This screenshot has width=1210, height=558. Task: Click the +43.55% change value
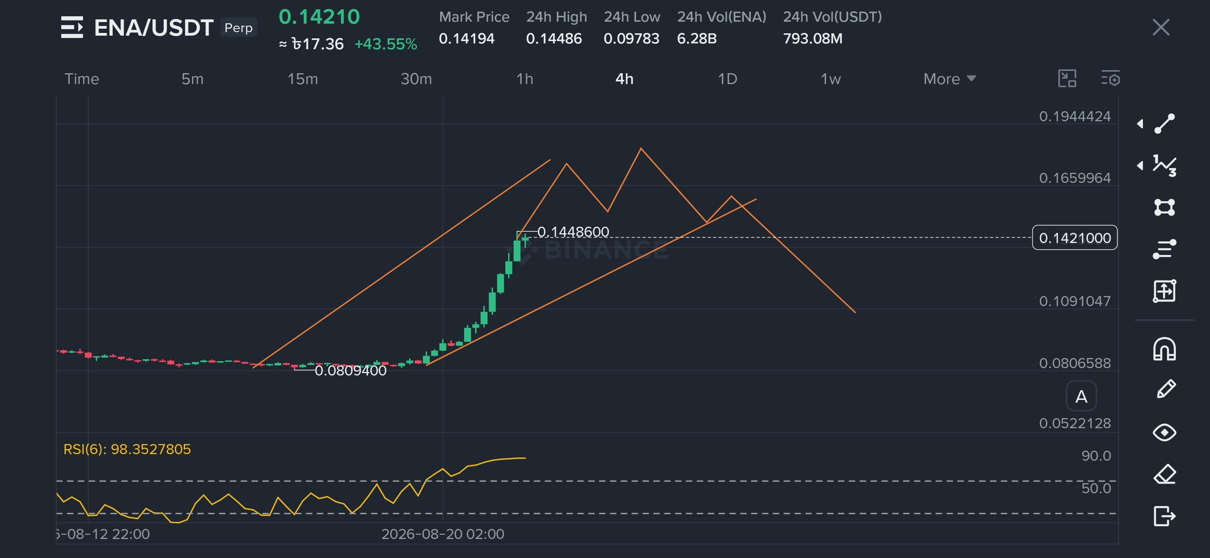(385, 44)
